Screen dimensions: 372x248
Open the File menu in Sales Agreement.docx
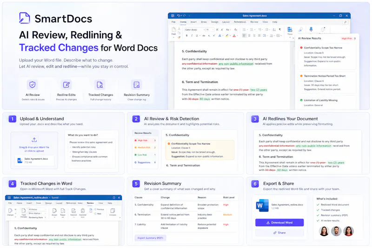tap(173, 22)
